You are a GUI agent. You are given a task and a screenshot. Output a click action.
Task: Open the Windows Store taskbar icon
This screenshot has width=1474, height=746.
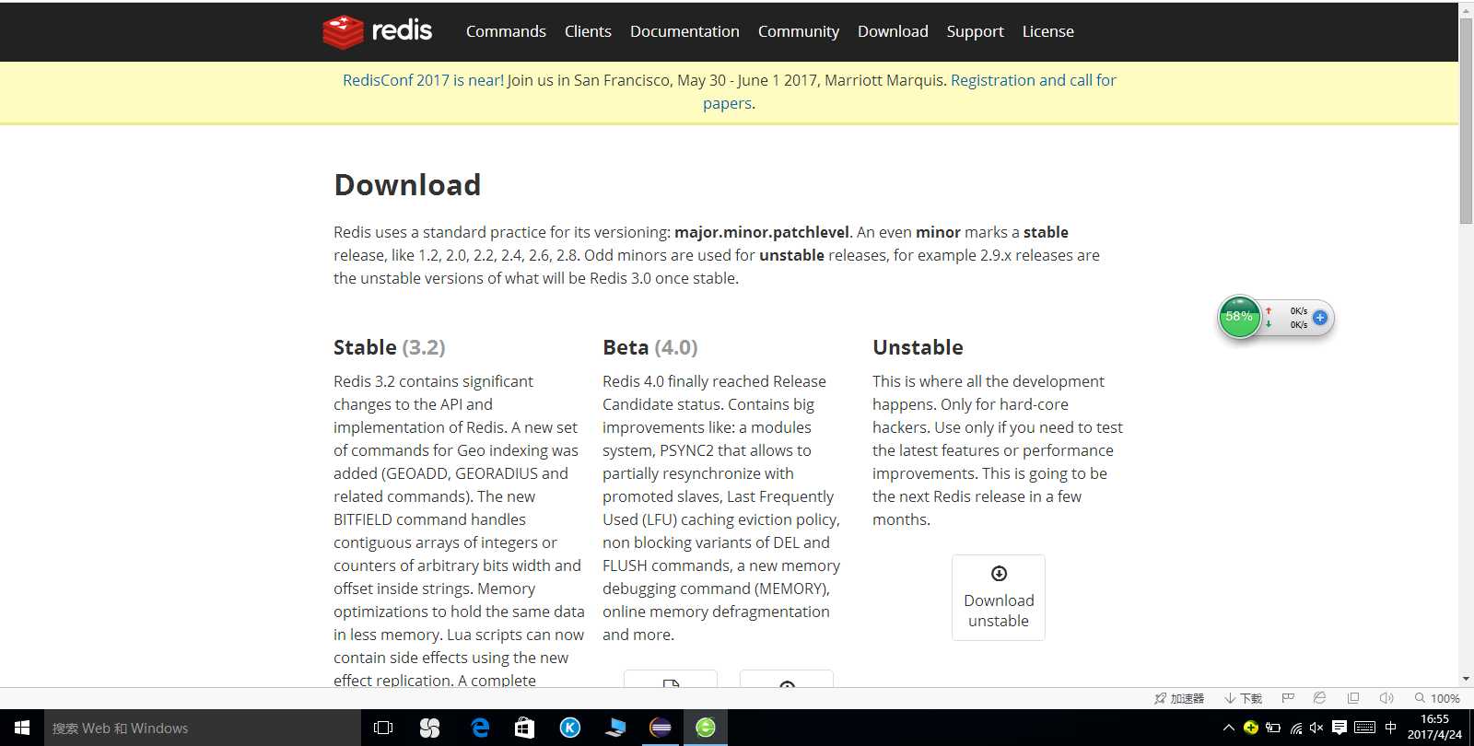pos(524,728)
